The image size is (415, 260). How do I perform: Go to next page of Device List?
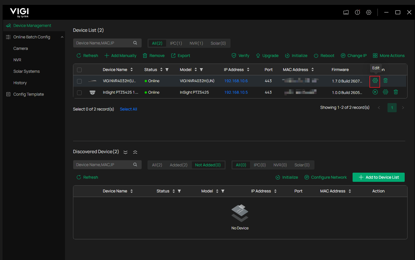403,108
